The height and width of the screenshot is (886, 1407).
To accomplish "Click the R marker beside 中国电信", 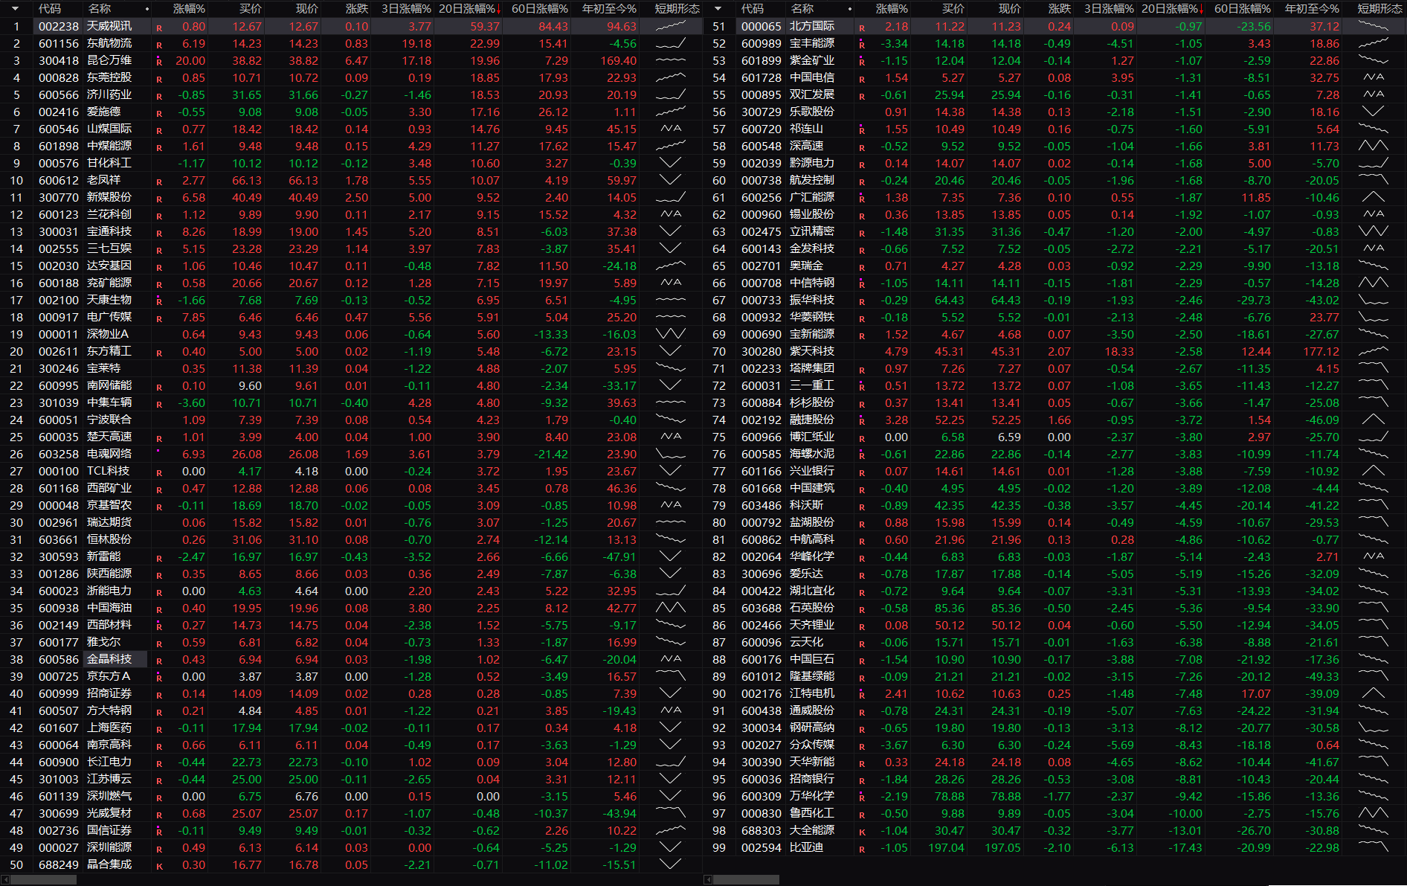I will [862, 79].
